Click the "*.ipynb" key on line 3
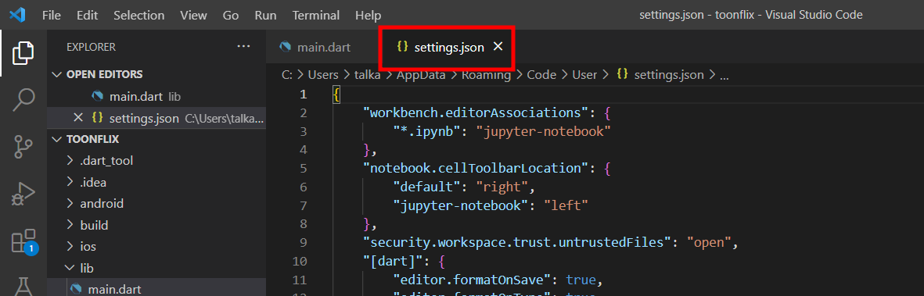 coord(427,131)
